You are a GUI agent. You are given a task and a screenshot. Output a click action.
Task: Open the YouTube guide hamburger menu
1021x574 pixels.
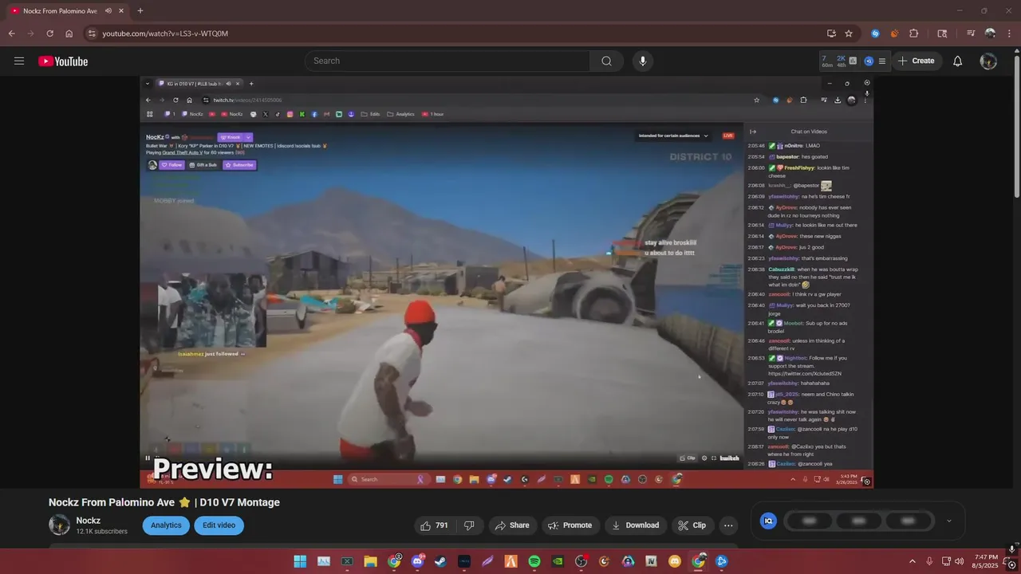tap(19, 61)
